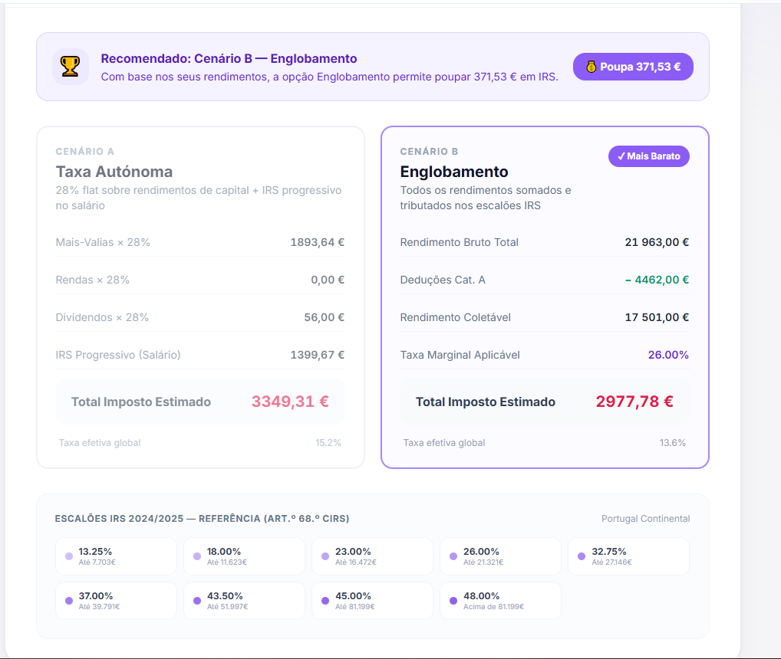Click the Deduções Cat. A label
The image size is (781, 659).
click(x=443, y=280)
